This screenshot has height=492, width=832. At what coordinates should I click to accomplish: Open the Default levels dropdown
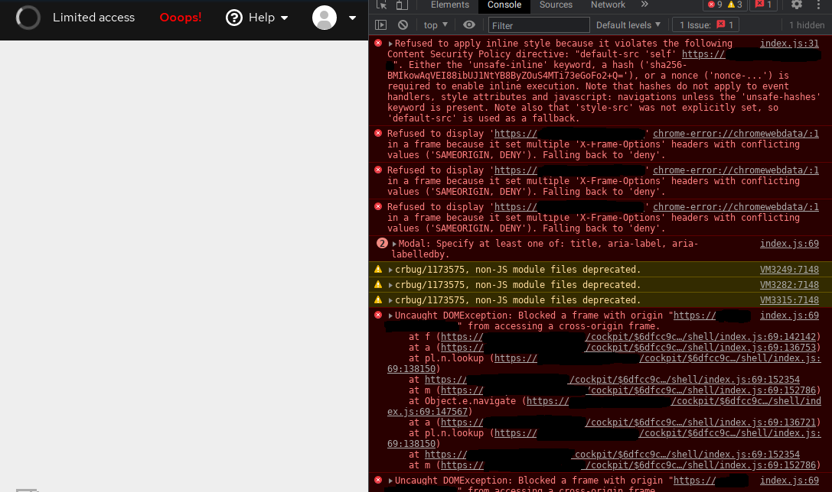[x=628, y=24]
